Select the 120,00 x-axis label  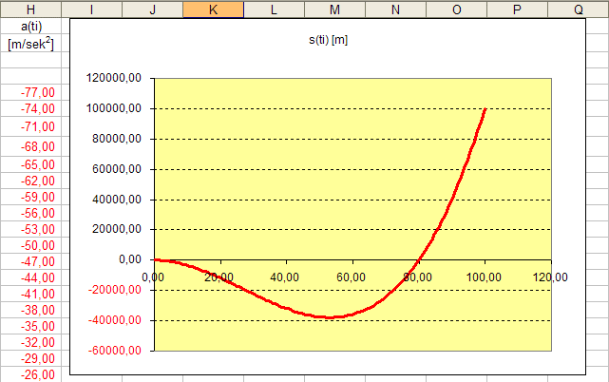(x=550, y=277)
